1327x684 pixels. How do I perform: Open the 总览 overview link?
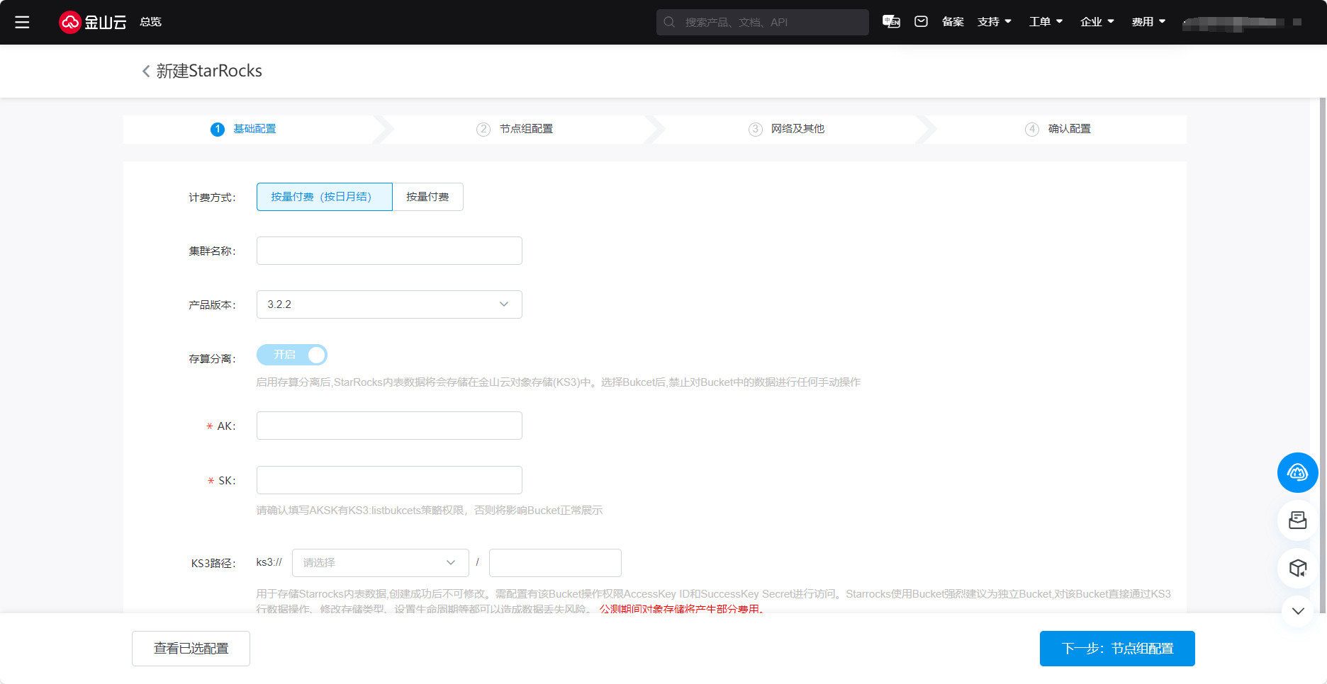(150, 22)
